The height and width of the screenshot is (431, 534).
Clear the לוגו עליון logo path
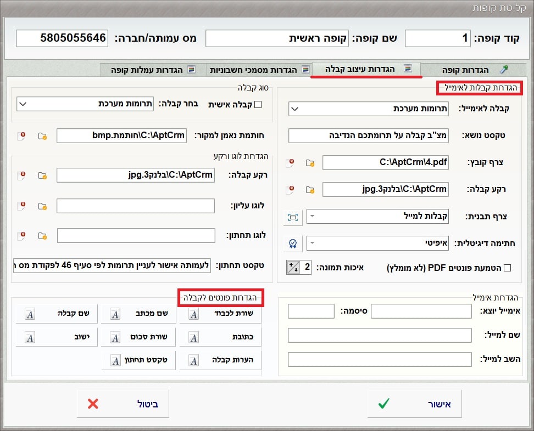pyautogui.click(x=22, y=206)
